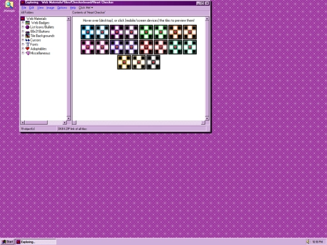327x245 pixels.
Task: Click folder tree scroll up arrow
Action: point(68,19)
